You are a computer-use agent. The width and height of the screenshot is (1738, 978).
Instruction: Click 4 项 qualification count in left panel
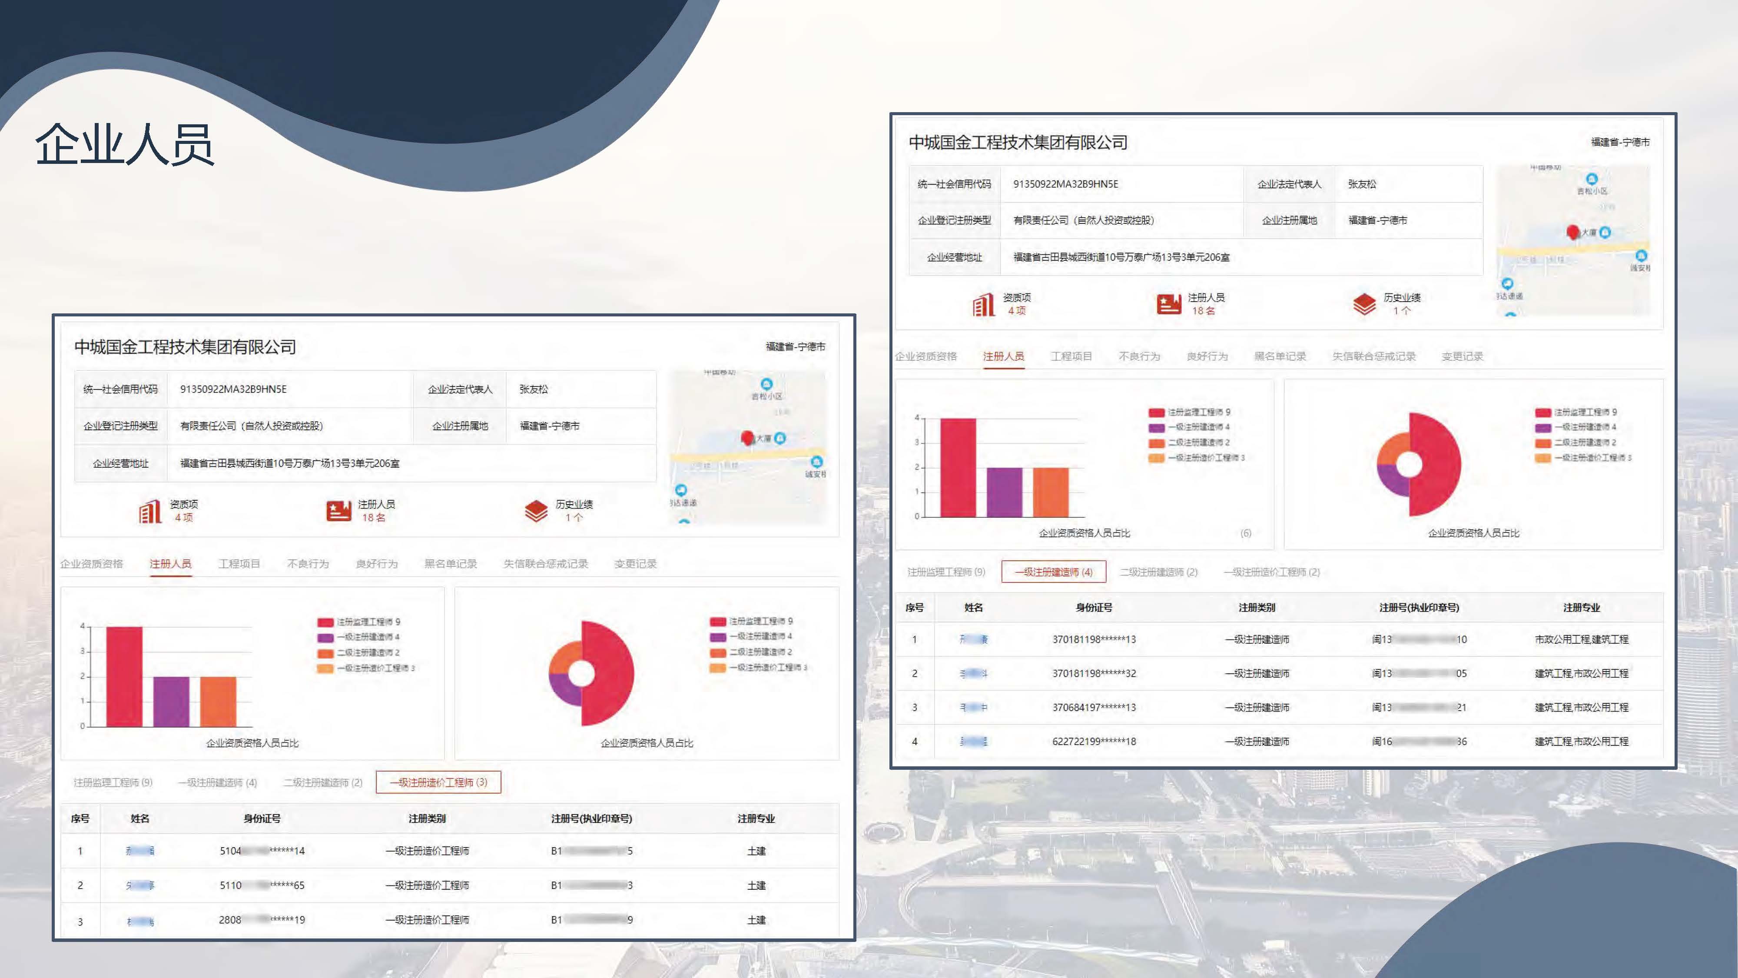coord(183,518)
